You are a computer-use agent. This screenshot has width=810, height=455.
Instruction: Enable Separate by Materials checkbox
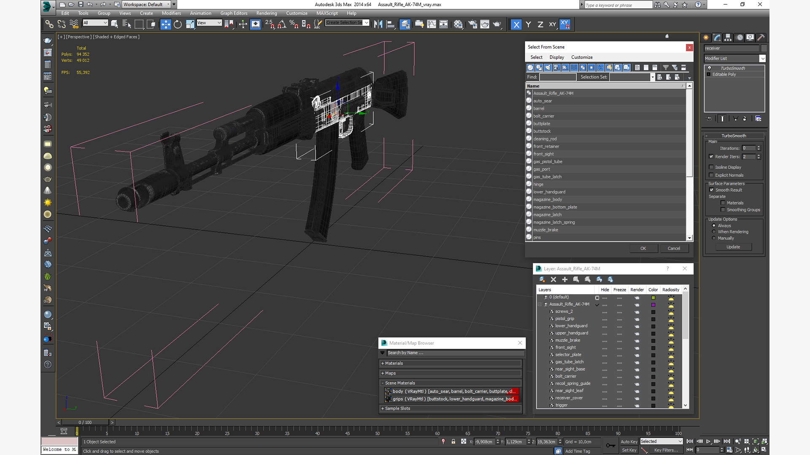723,203
